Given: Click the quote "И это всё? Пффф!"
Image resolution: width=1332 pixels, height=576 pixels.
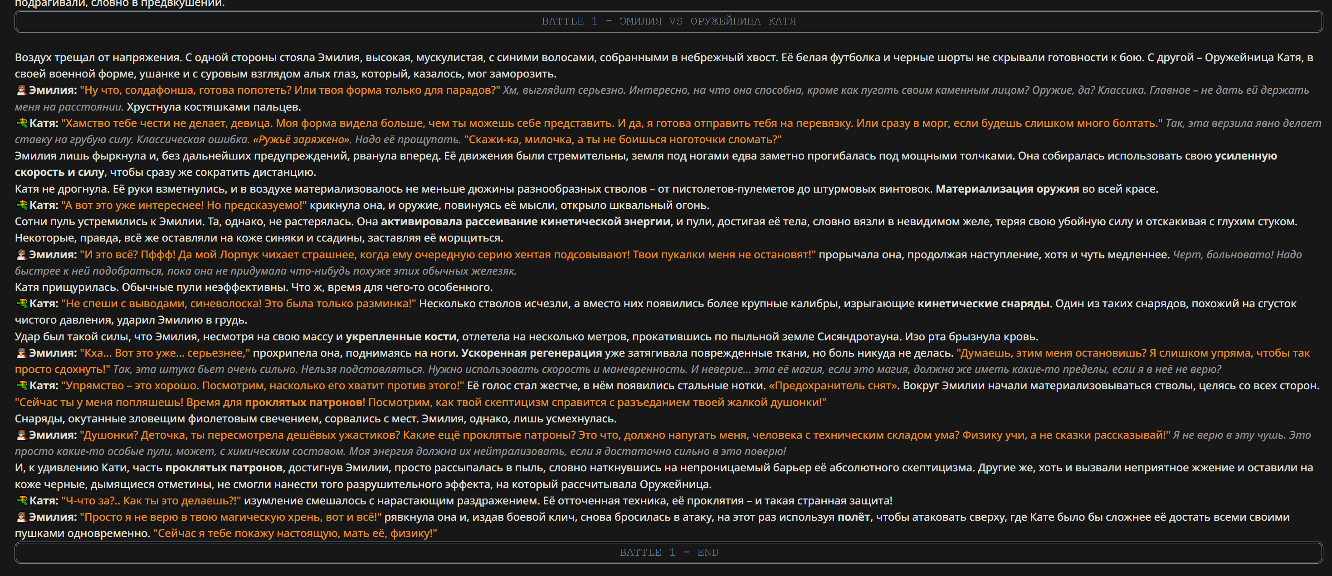Looking at the screenshot, I should [x=128, y=255].
